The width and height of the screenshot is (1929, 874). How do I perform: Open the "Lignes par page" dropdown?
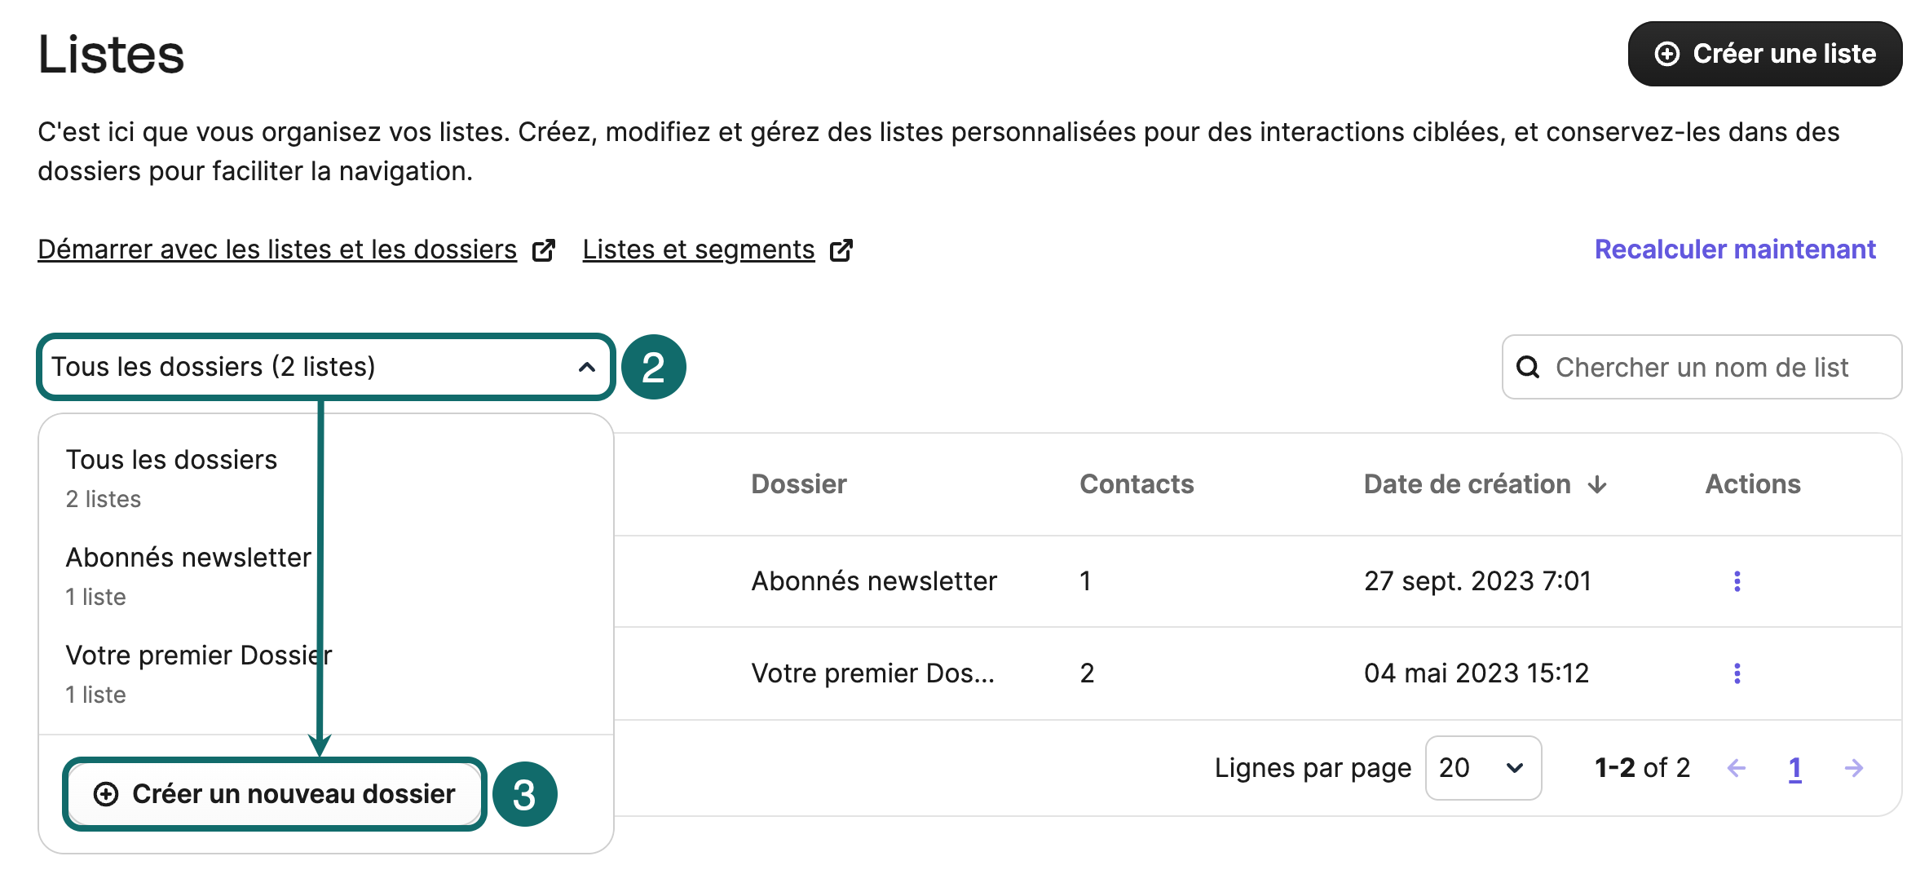point(1483,767)
